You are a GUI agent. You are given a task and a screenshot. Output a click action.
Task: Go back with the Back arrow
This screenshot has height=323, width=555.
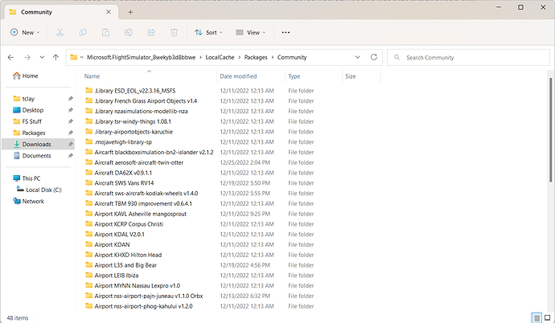(x=10, y=57)
